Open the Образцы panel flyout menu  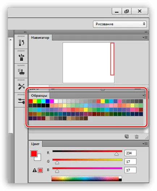tap(144, 95)
